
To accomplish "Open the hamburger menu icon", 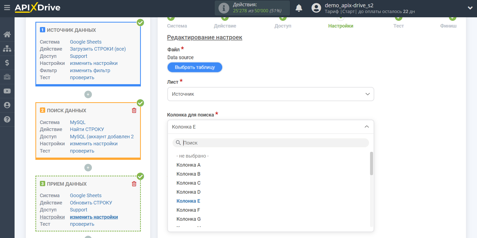I will point(7,8).
